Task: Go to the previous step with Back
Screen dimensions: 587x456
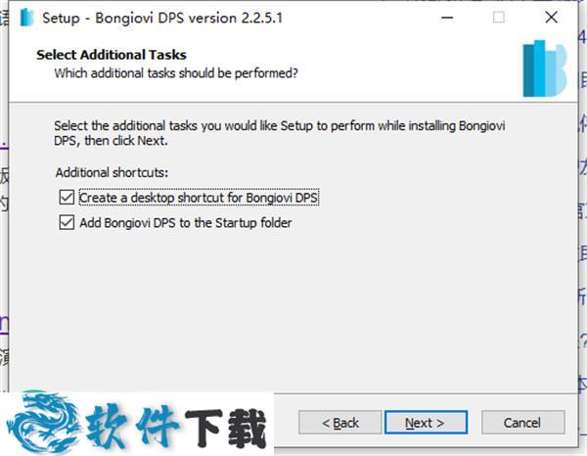Action: (340, 423)
